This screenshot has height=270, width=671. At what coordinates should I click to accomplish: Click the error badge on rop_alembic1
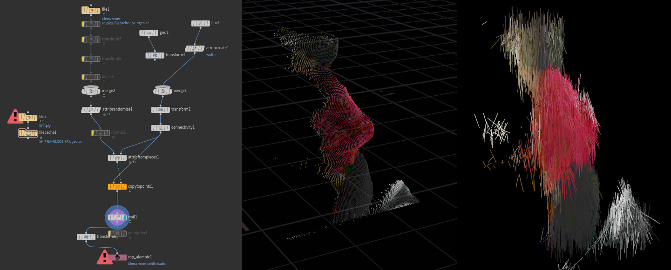pos(104,257)
